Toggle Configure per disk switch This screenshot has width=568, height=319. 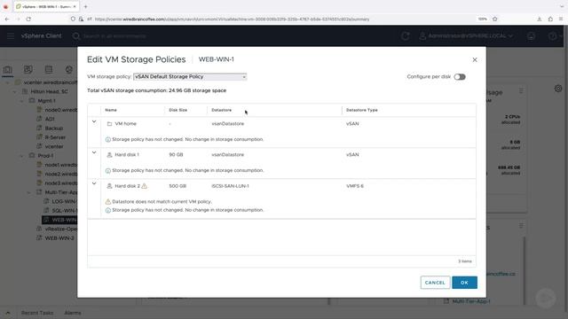pos(460,77)
